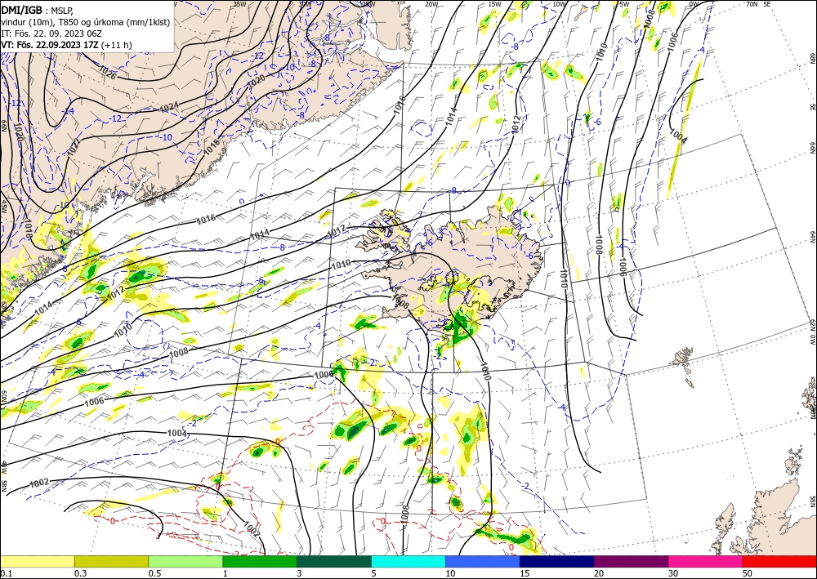Select the purple 20–30 legend band

click(631, 561)
